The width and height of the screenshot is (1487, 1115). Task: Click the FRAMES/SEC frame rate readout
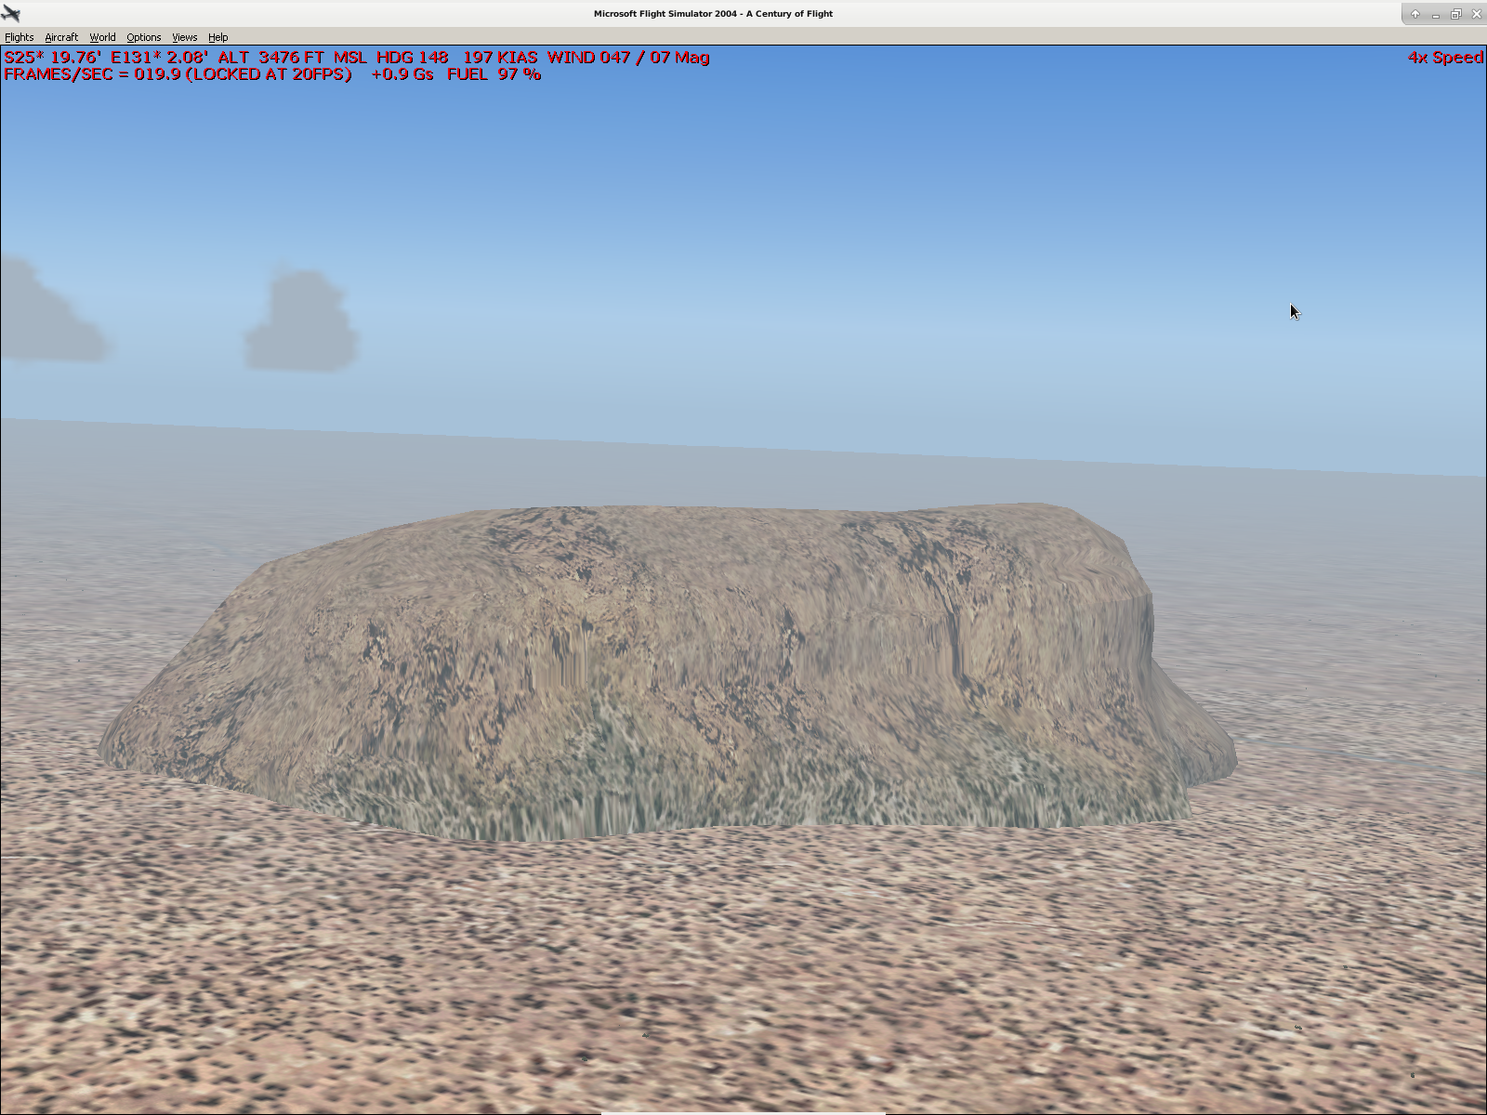(178, 74)
